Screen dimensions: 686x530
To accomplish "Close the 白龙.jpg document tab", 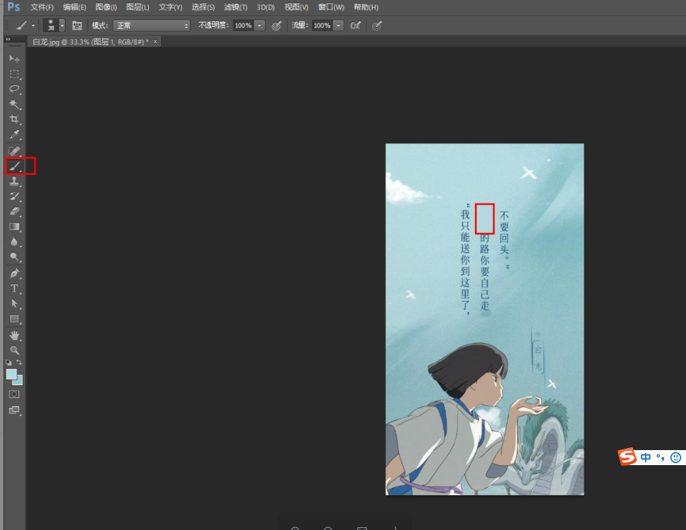I will (155, 42).
